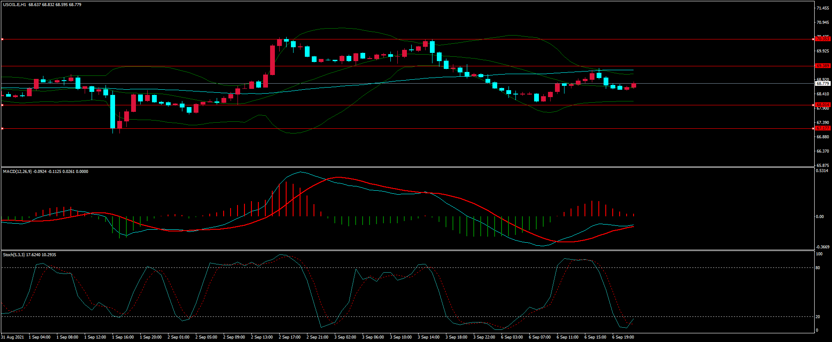This screenshot has height=342, width=832.
Task: Select the Stoch(5,3,3) indicator label
Action: coord(14,255)
